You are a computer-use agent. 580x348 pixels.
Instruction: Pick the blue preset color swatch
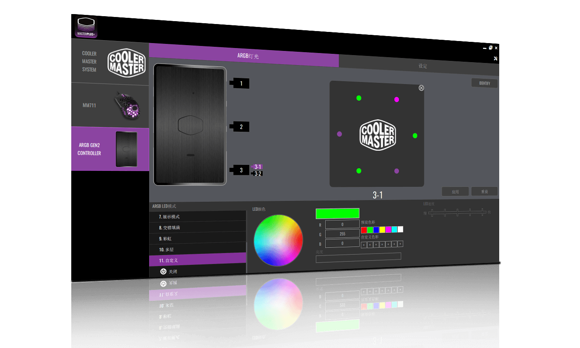376,230
